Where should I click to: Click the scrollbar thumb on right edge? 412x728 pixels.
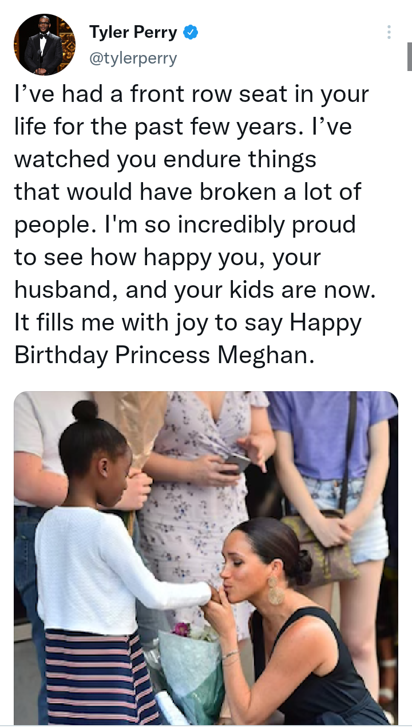tap(409, 56)
